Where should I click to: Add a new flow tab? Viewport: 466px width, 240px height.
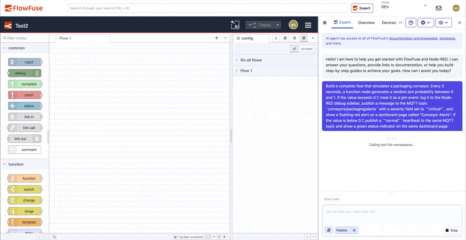(x=217, y=38)
